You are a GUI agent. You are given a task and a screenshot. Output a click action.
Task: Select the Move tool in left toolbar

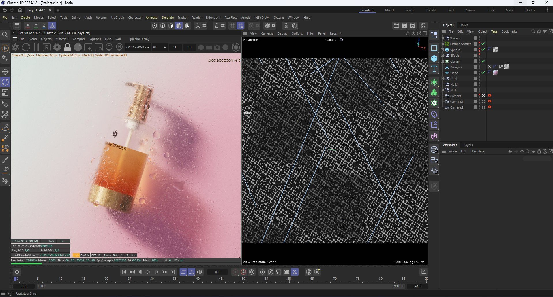5,71
